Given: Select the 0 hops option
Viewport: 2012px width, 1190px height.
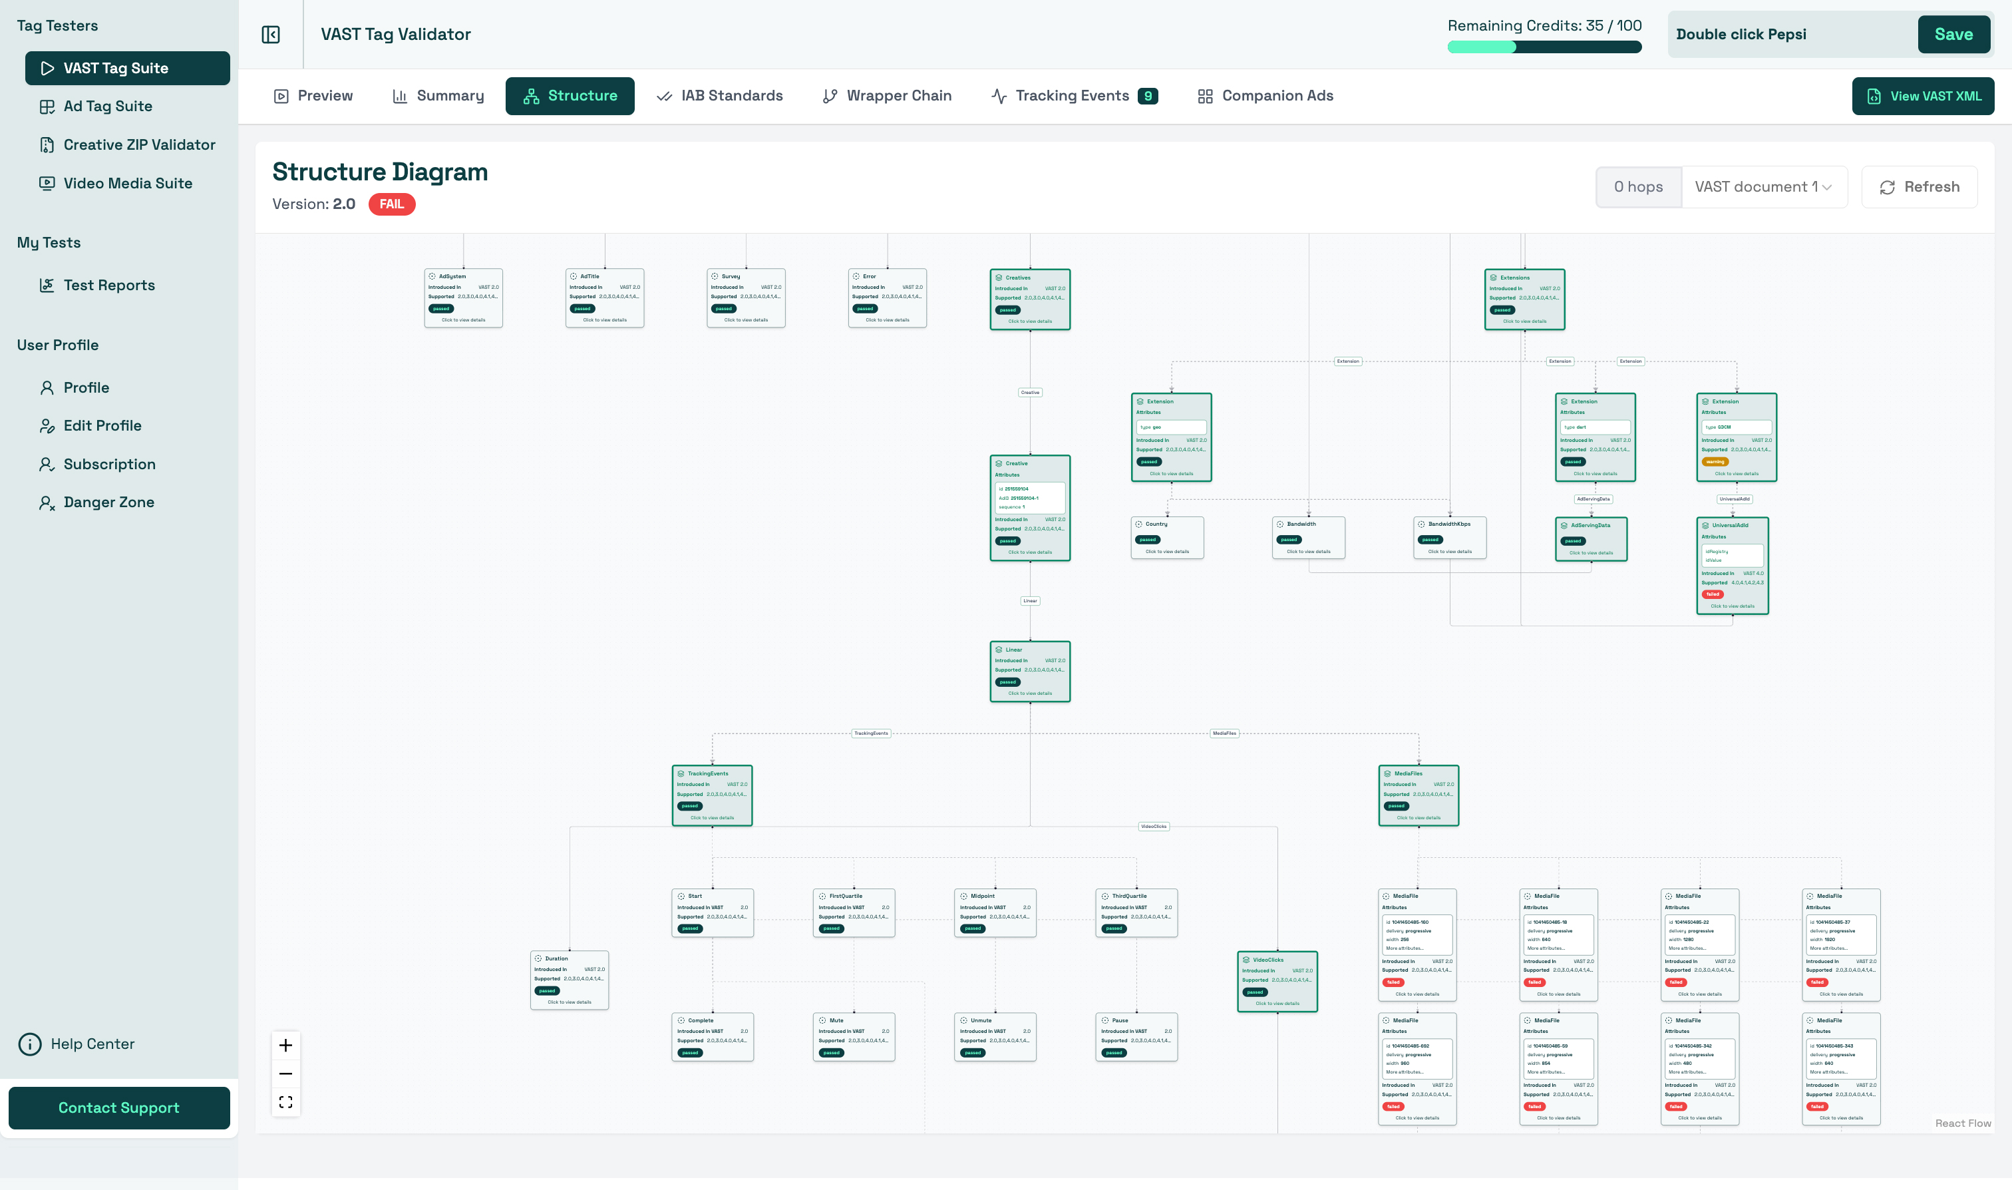Looking at the screenshot, I should pyautogui.click(x=1637, y=187).
